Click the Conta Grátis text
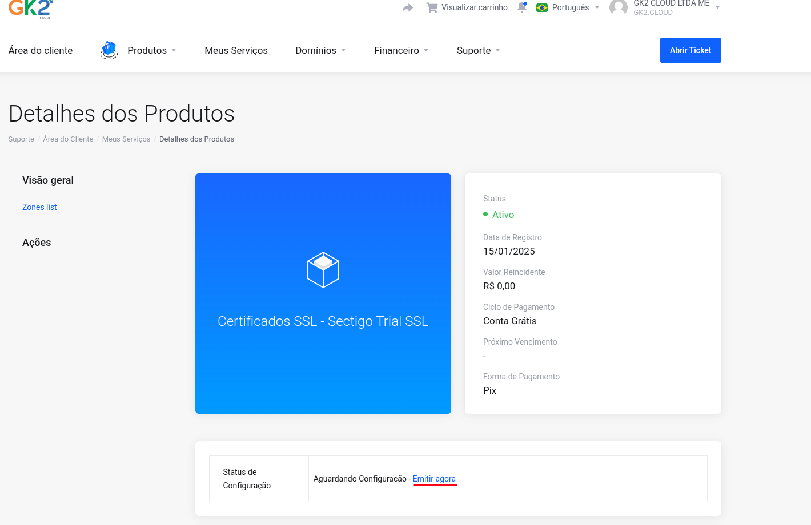The image size is (811, 525). [x=510, y=321]
